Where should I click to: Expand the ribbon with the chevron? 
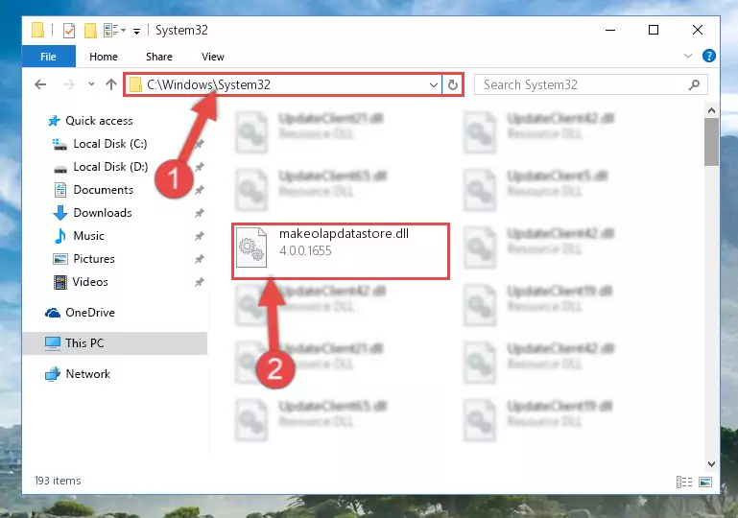point(688,56)
